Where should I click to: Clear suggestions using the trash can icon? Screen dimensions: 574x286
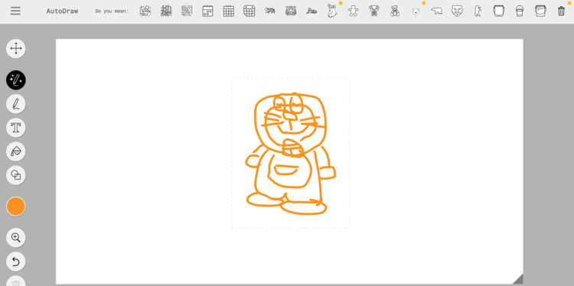click(561, 11)
